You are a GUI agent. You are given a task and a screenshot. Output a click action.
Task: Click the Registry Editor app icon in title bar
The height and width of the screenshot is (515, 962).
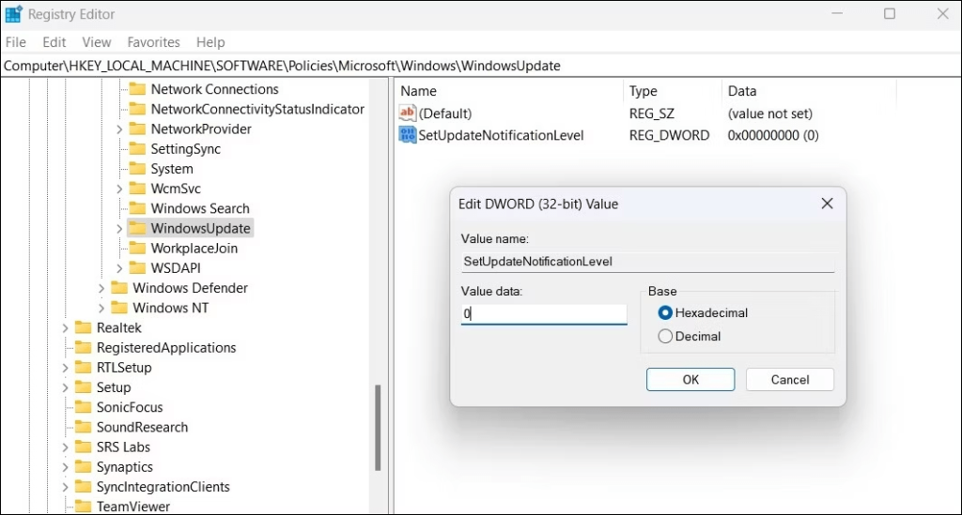(13, 14)
